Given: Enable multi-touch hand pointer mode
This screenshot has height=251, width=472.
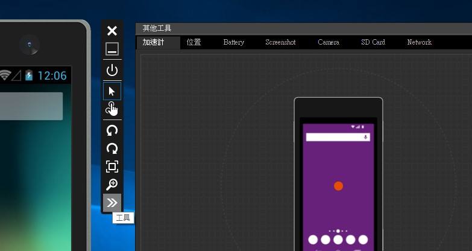Looking at the screenshot, I should (112, 109).
